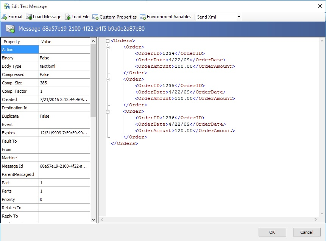The height and width of the screenshot is (241, 326).
Task: Click the Custom Properties toolbar label
Action: point(118,17)
